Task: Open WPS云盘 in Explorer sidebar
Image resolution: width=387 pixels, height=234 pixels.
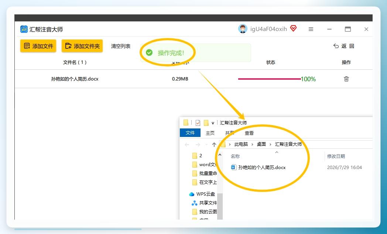Action: (x=202, y=194)
